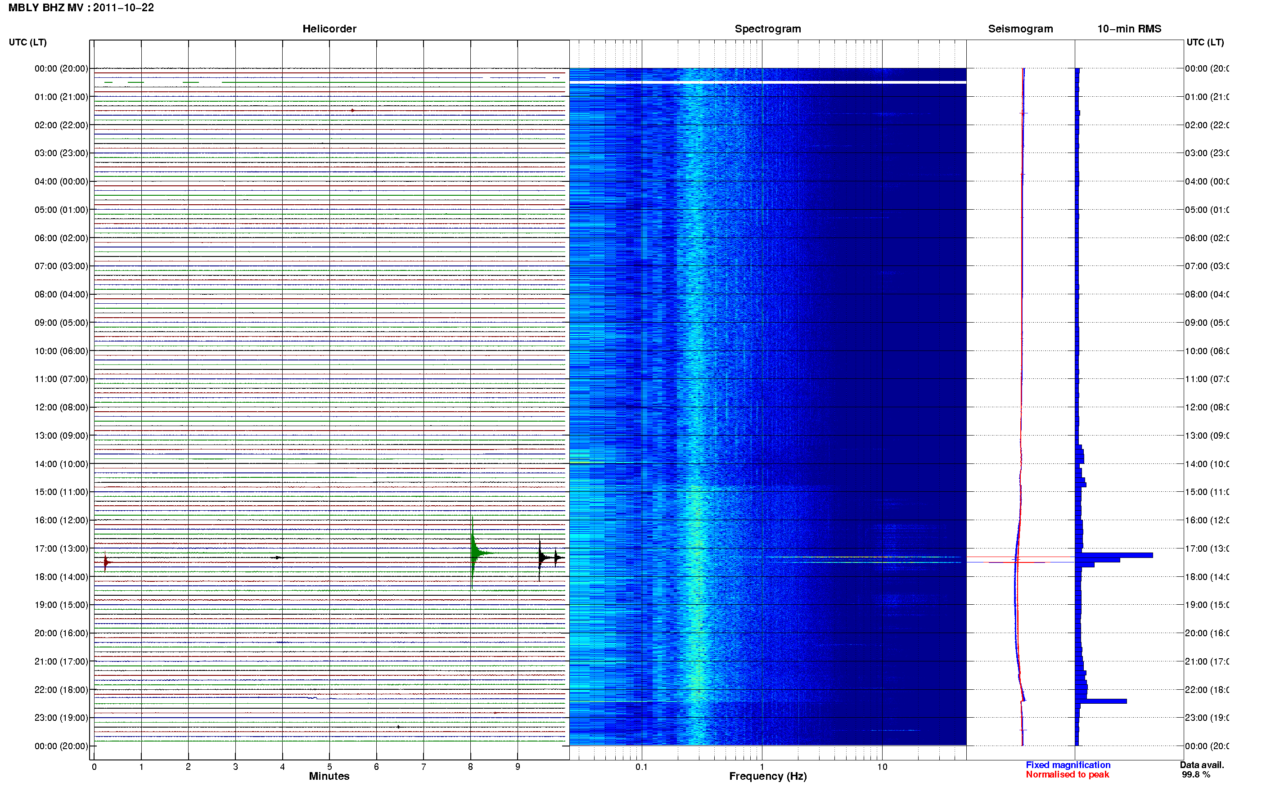Click the left 20:00 (16:00) time label
This screenshot has height=800, width=1280.
click(61, 634)
